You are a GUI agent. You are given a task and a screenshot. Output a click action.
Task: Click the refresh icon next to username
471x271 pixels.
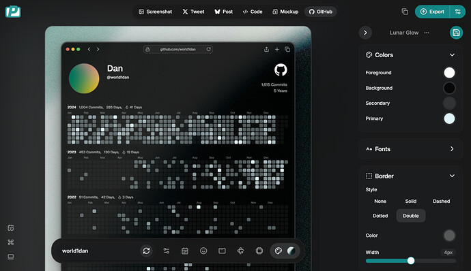click(x=146, y=251)
